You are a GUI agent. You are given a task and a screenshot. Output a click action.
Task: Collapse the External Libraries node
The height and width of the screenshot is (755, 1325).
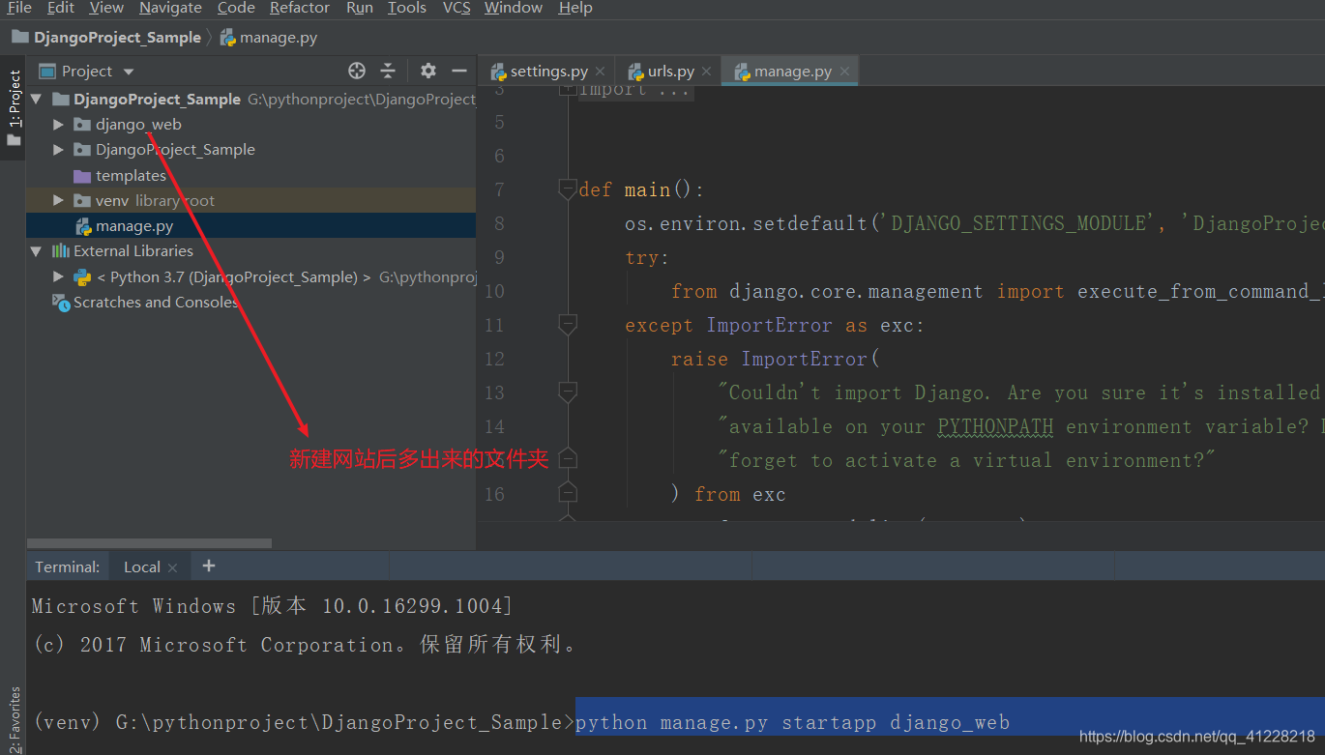coord(36,251)
